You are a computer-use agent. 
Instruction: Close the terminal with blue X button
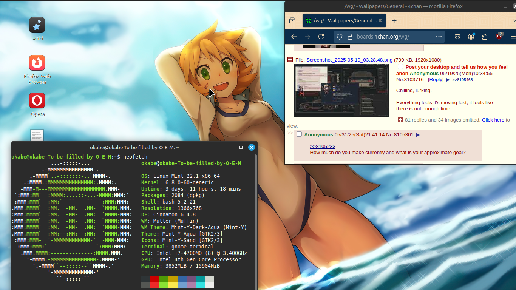coord(251,147)
